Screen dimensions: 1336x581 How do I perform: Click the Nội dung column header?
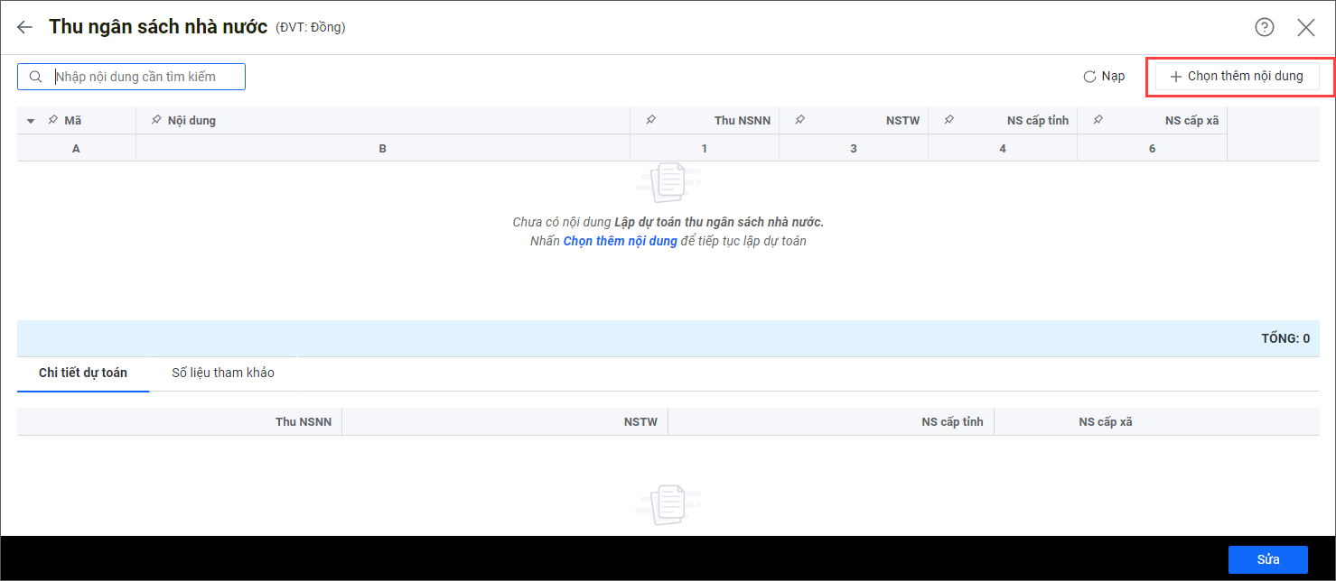click(192, 120)
